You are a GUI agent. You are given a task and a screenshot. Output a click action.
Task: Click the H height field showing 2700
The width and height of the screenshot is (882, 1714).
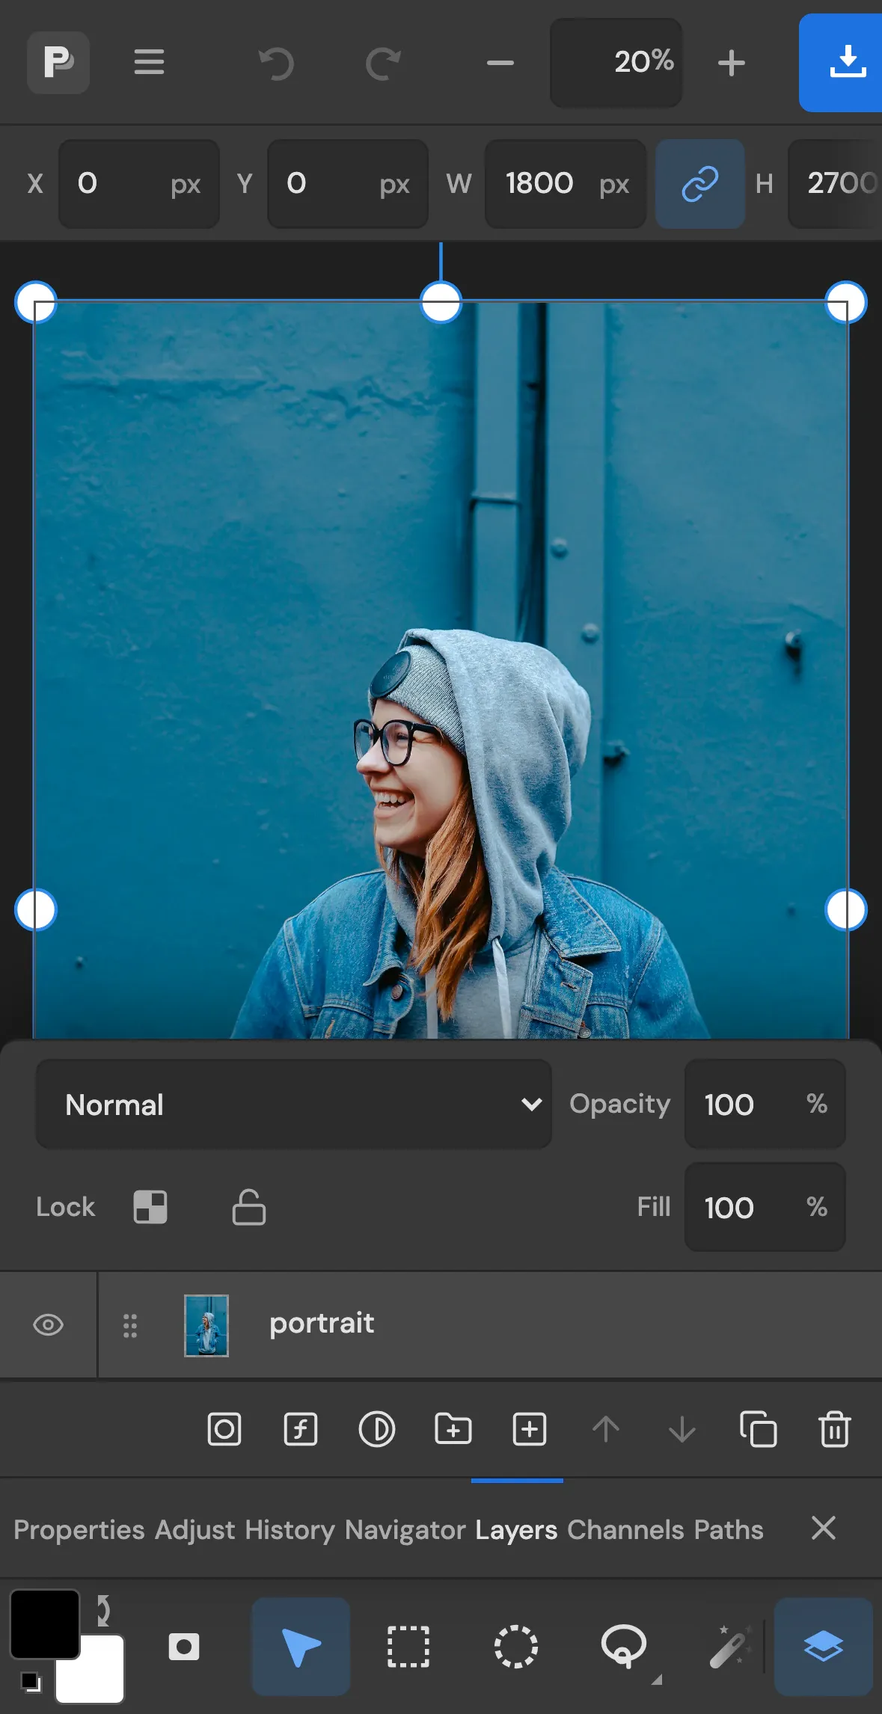835,184
